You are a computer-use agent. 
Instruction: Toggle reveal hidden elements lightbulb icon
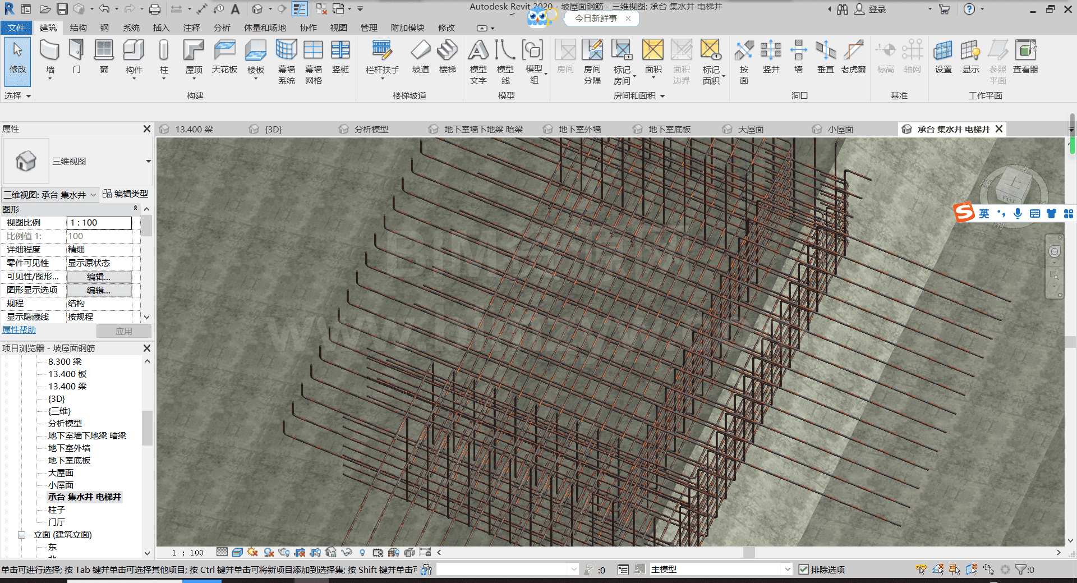pos(362,553)
